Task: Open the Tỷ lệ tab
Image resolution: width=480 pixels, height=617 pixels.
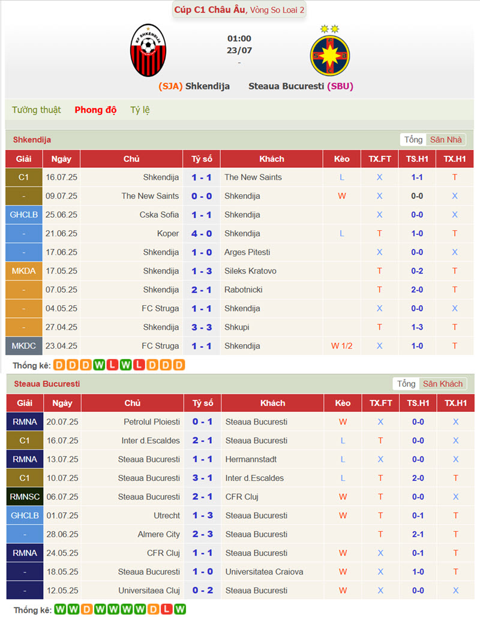Action: tap(140, 110)
